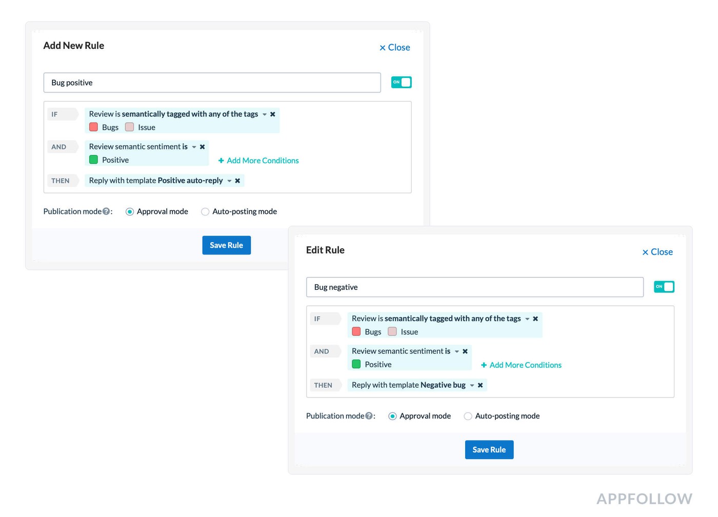The height and width of the screenshot is (517, 718).
Task: Delete the Positive auto-reply template action
Action: click(x=237, y=181)
